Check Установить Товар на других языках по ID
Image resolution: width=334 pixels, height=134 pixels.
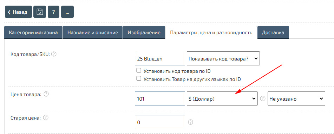pyautogui.click(x=139, y=78)
